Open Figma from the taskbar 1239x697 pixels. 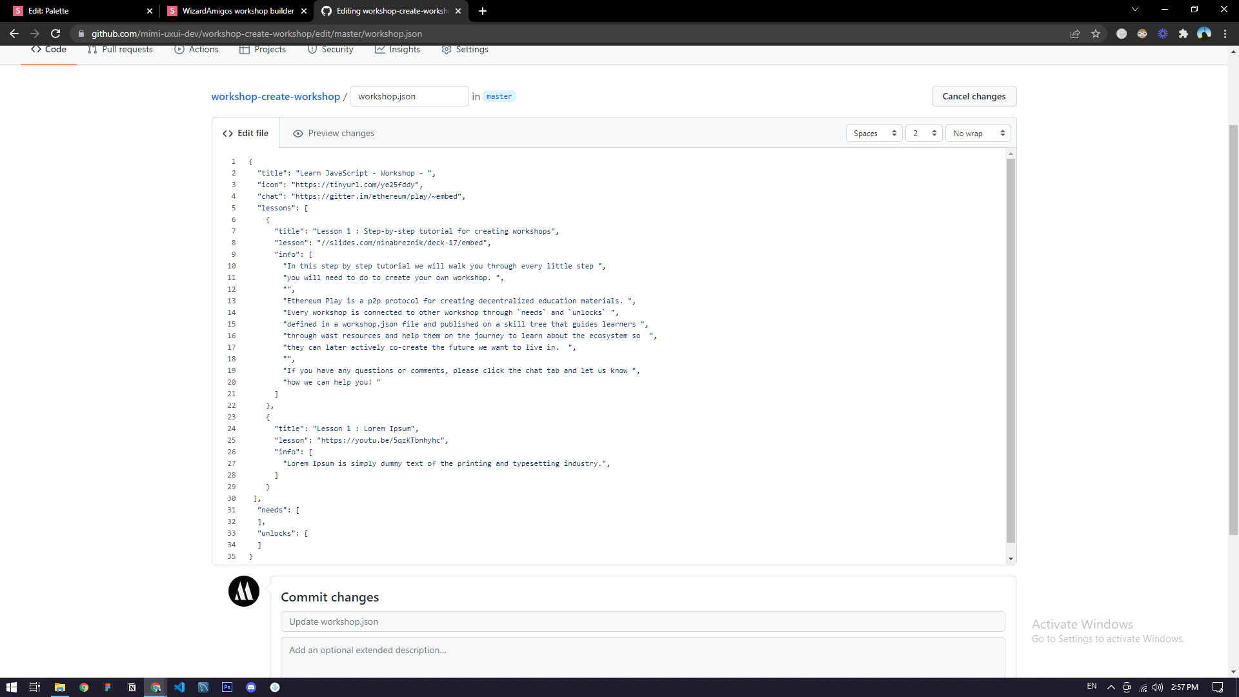pos(108,687)
